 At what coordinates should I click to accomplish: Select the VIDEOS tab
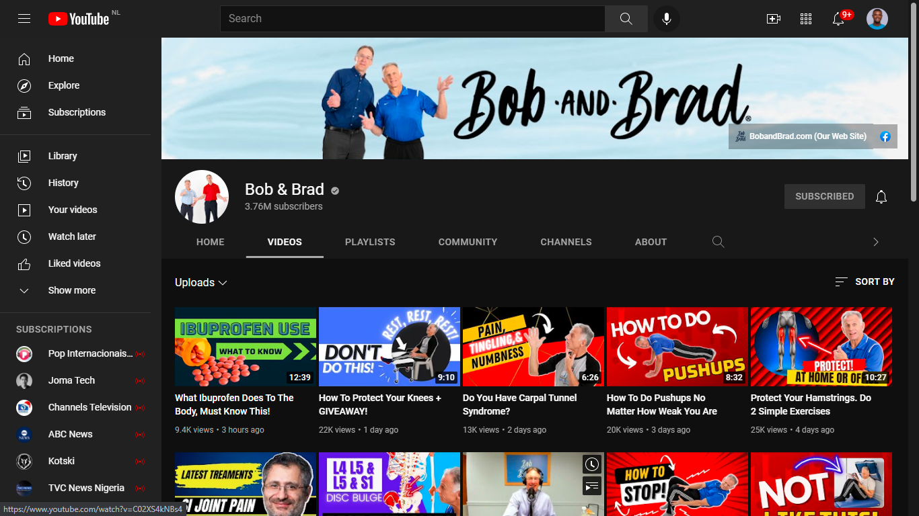[285, 242]
